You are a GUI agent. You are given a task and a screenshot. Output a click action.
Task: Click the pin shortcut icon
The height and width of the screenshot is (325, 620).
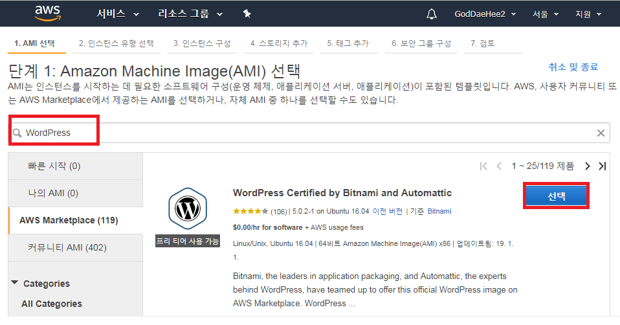point(247,14)
